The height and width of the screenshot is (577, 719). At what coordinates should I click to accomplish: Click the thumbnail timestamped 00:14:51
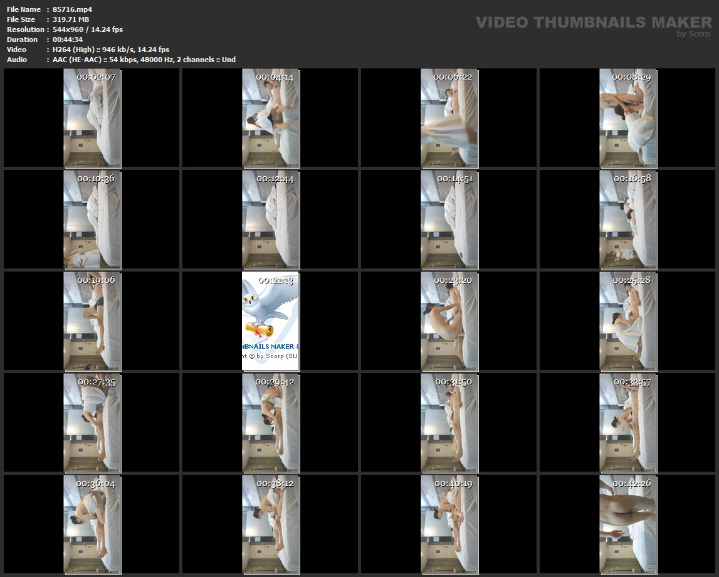(x=449, y=220)
